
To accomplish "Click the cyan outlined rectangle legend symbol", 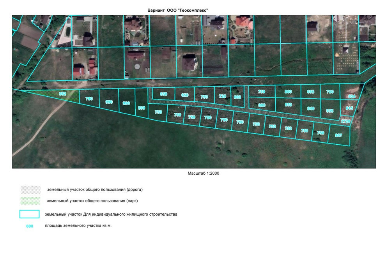I will (x=30, y=214).
